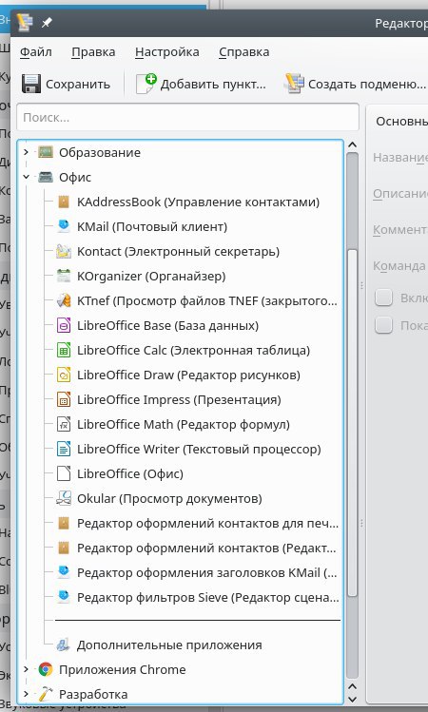Screen dimensions: 428x712
Task: Select KAddressBook (Управление контактами) entry
Action: [x=198, y=202]
